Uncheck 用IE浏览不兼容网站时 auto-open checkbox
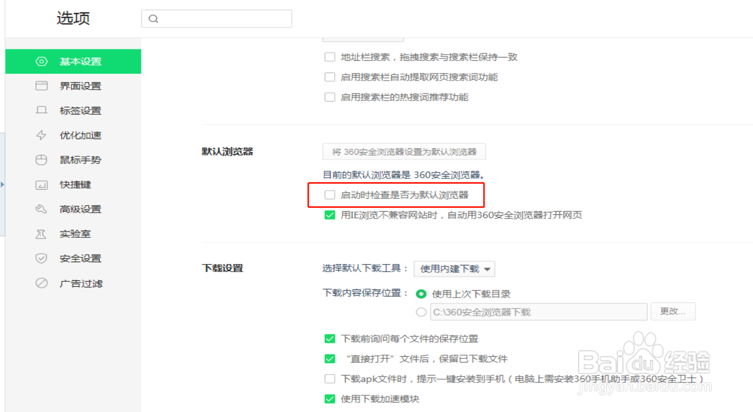The width and height of the screenshot is (753, 412). pyautogui.click(x=330, y=215)
